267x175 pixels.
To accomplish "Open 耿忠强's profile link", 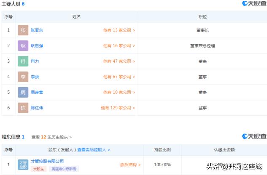I will click(37, 45).
